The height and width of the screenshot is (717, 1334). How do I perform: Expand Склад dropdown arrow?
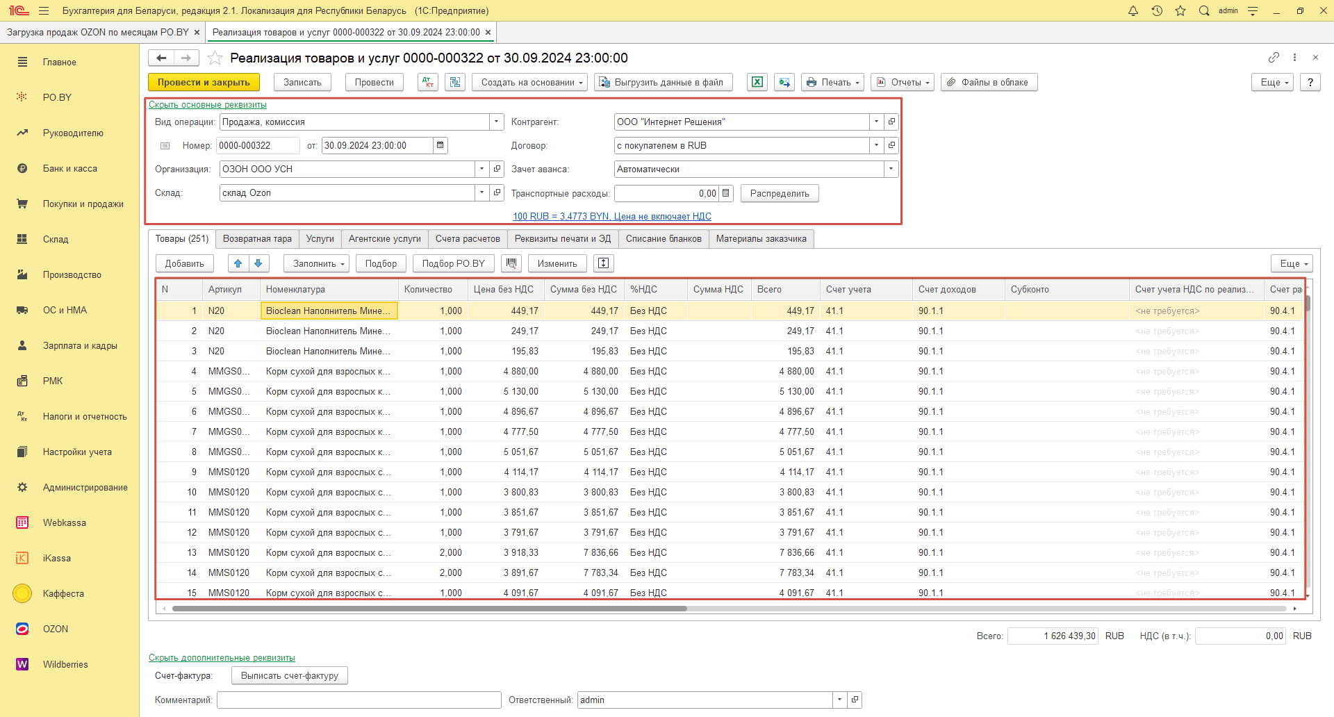(x=481, y=192)
